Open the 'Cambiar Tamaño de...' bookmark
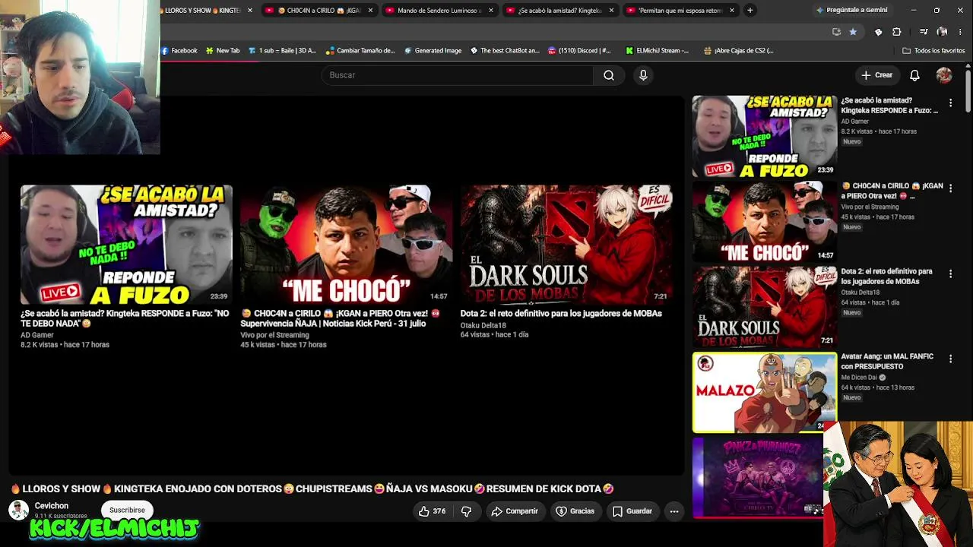The width and height of the screenshot is (973, 547). 360,51
